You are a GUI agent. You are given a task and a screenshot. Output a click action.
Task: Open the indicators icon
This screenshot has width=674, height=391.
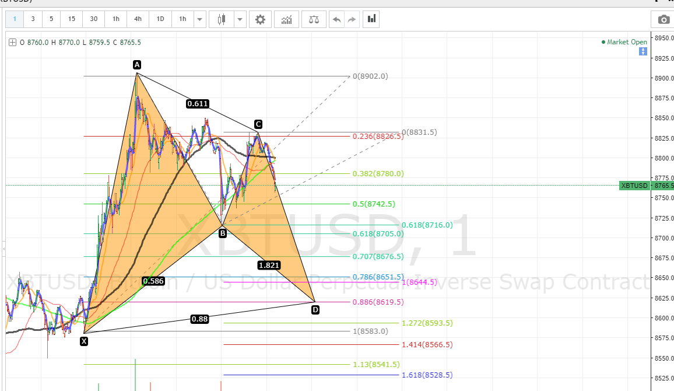pyautogui.click(x=286, y=19)
